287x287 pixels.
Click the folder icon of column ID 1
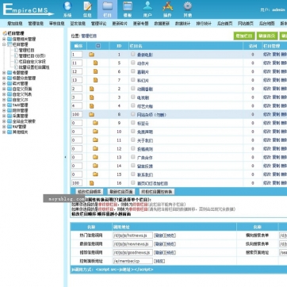(x=91, y=55)
